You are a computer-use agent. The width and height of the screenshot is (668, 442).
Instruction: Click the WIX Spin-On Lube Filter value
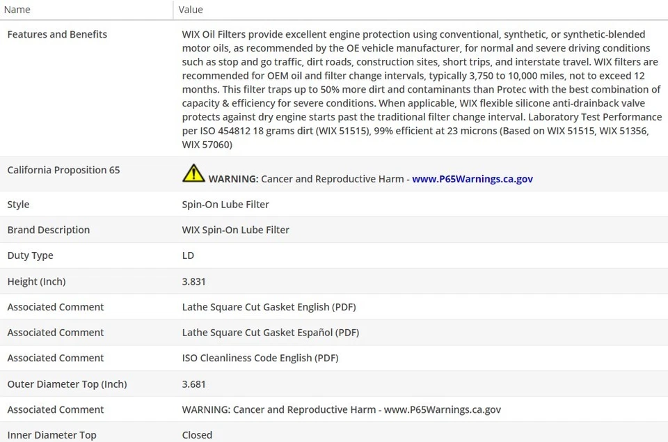pyautogui.click(x=235, y=230)
